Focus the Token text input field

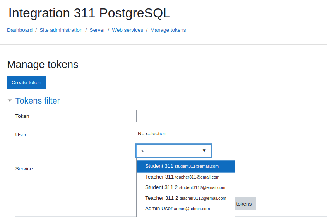tap(192, 116)
